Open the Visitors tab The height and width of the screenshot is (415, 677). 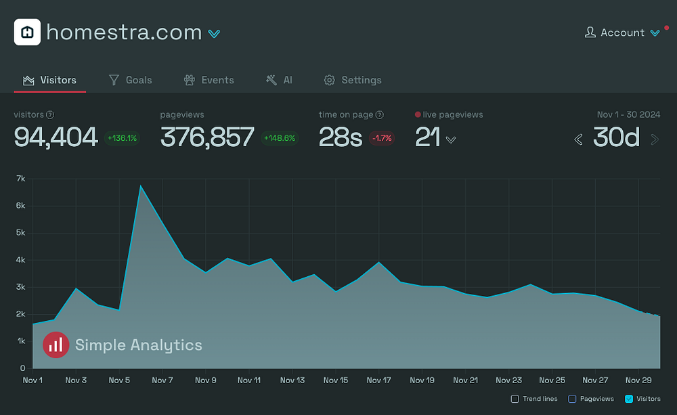click(49, 80)
